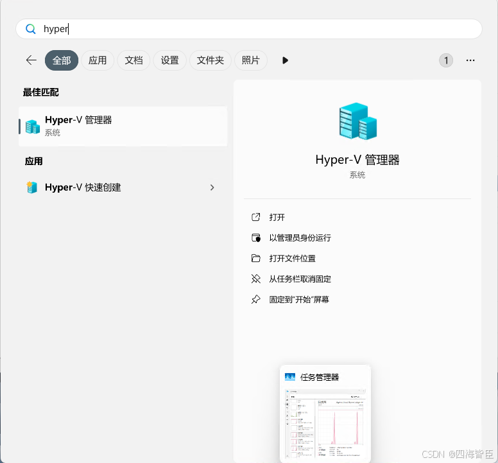Viewport: 498px width, 463px height.
Task: Expand Hyper-V 快速创建 chevron arrow
Action: 212,188
